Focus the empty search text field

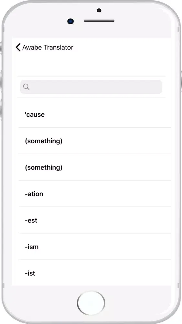click(91, 87)
